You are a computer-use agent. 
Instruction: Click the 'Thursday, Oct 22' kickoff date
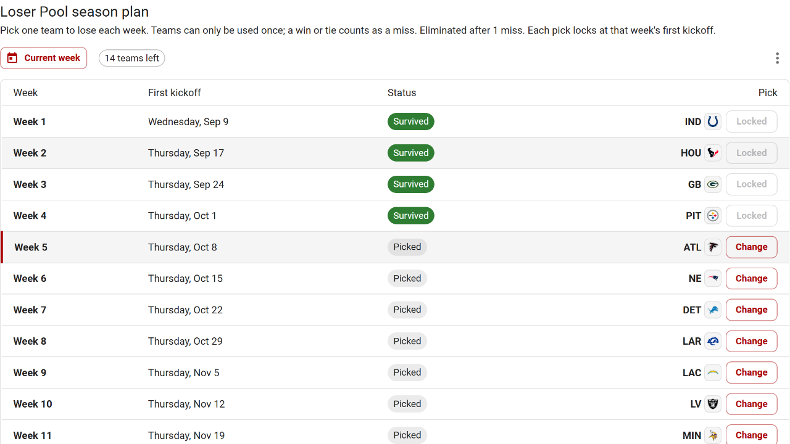pyautogui.click(x=185, y=310)
